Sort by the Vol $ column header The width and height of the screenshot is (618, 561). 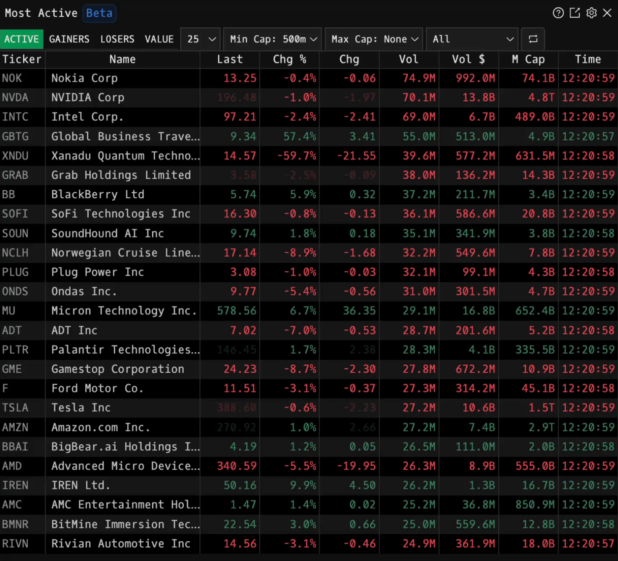[x=468, y=59]
